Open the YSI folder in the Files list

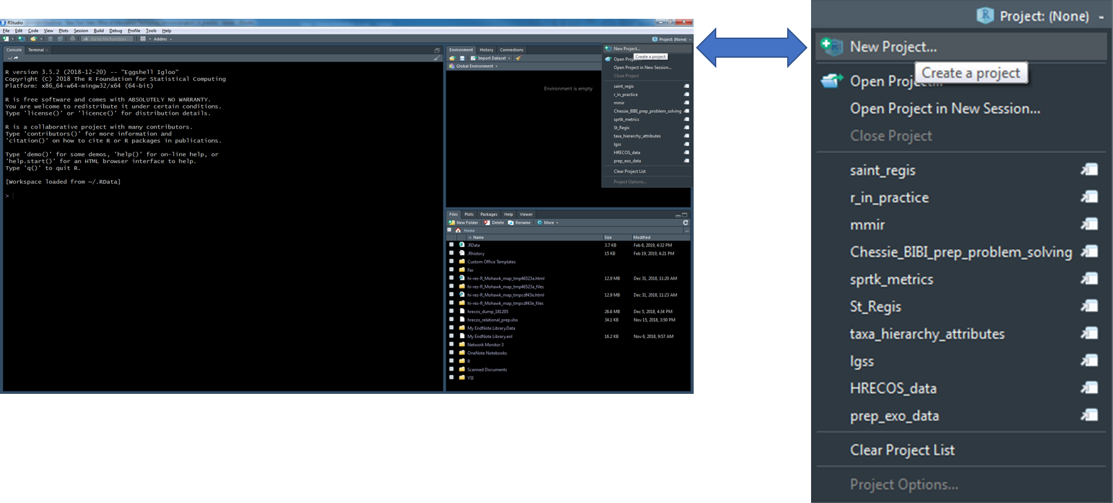tap(470, 378)
